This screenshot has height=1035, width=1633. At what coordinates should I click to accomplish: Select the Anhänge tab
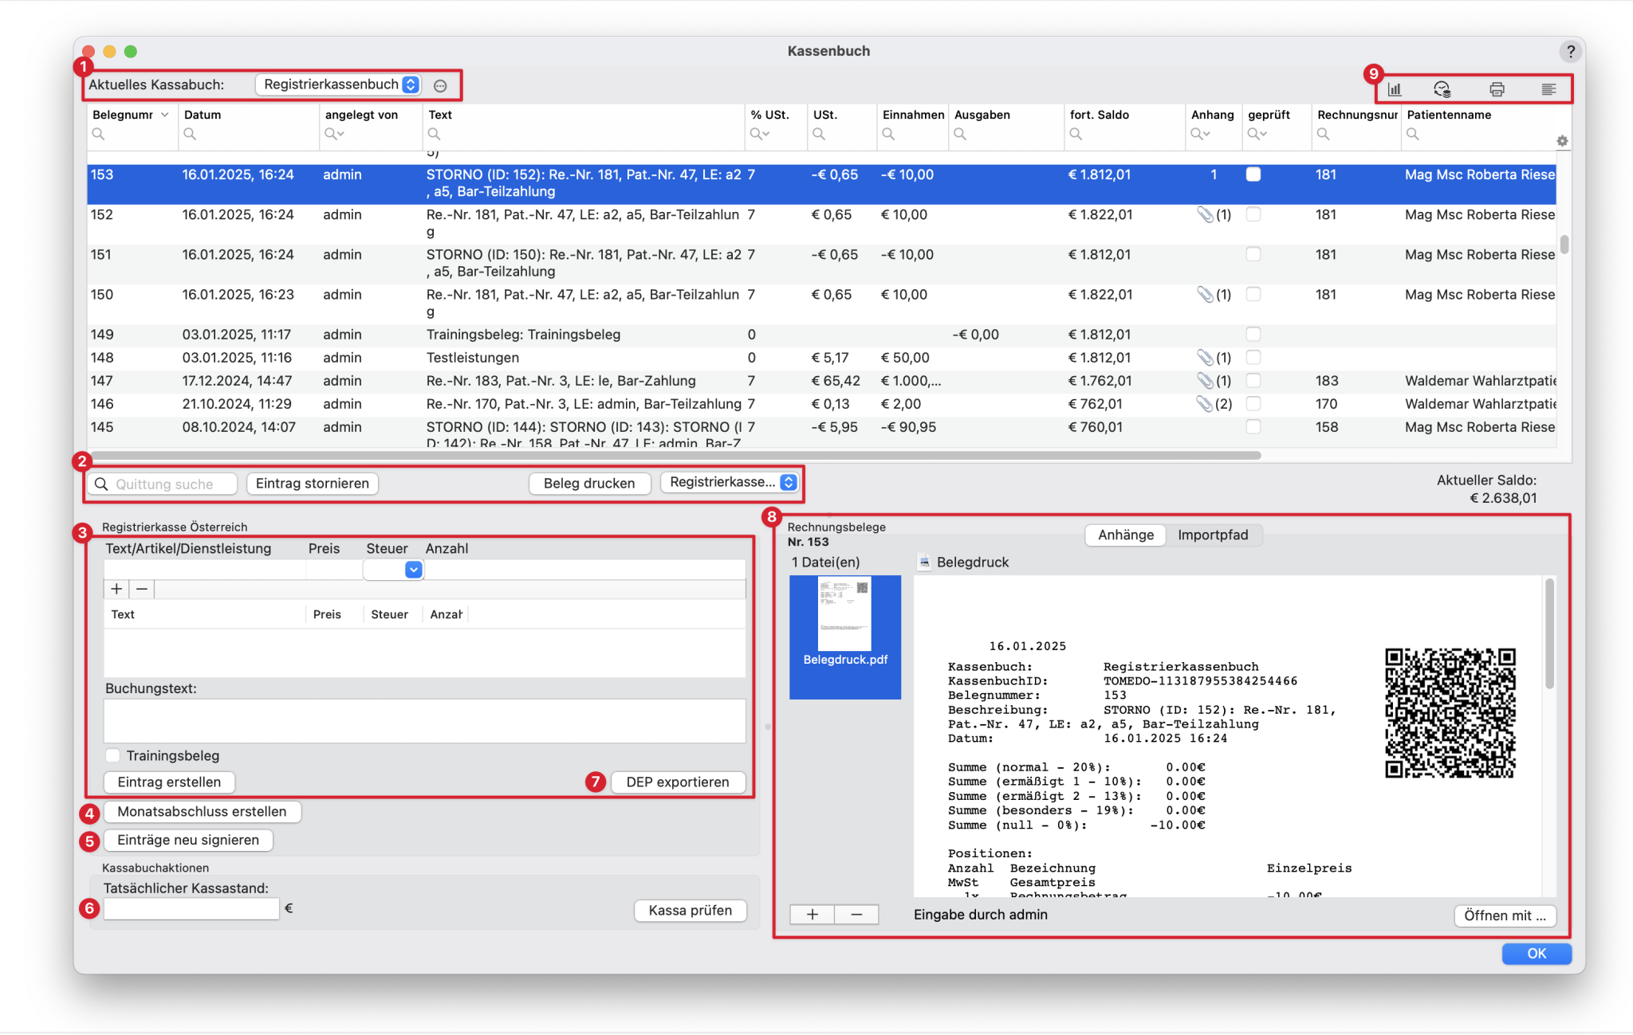[x=1125, y=535]
